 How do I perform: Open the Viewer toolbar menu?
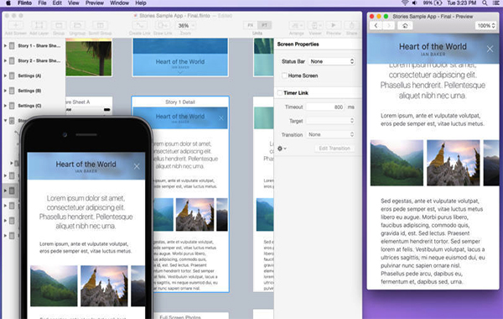point(315,25)
